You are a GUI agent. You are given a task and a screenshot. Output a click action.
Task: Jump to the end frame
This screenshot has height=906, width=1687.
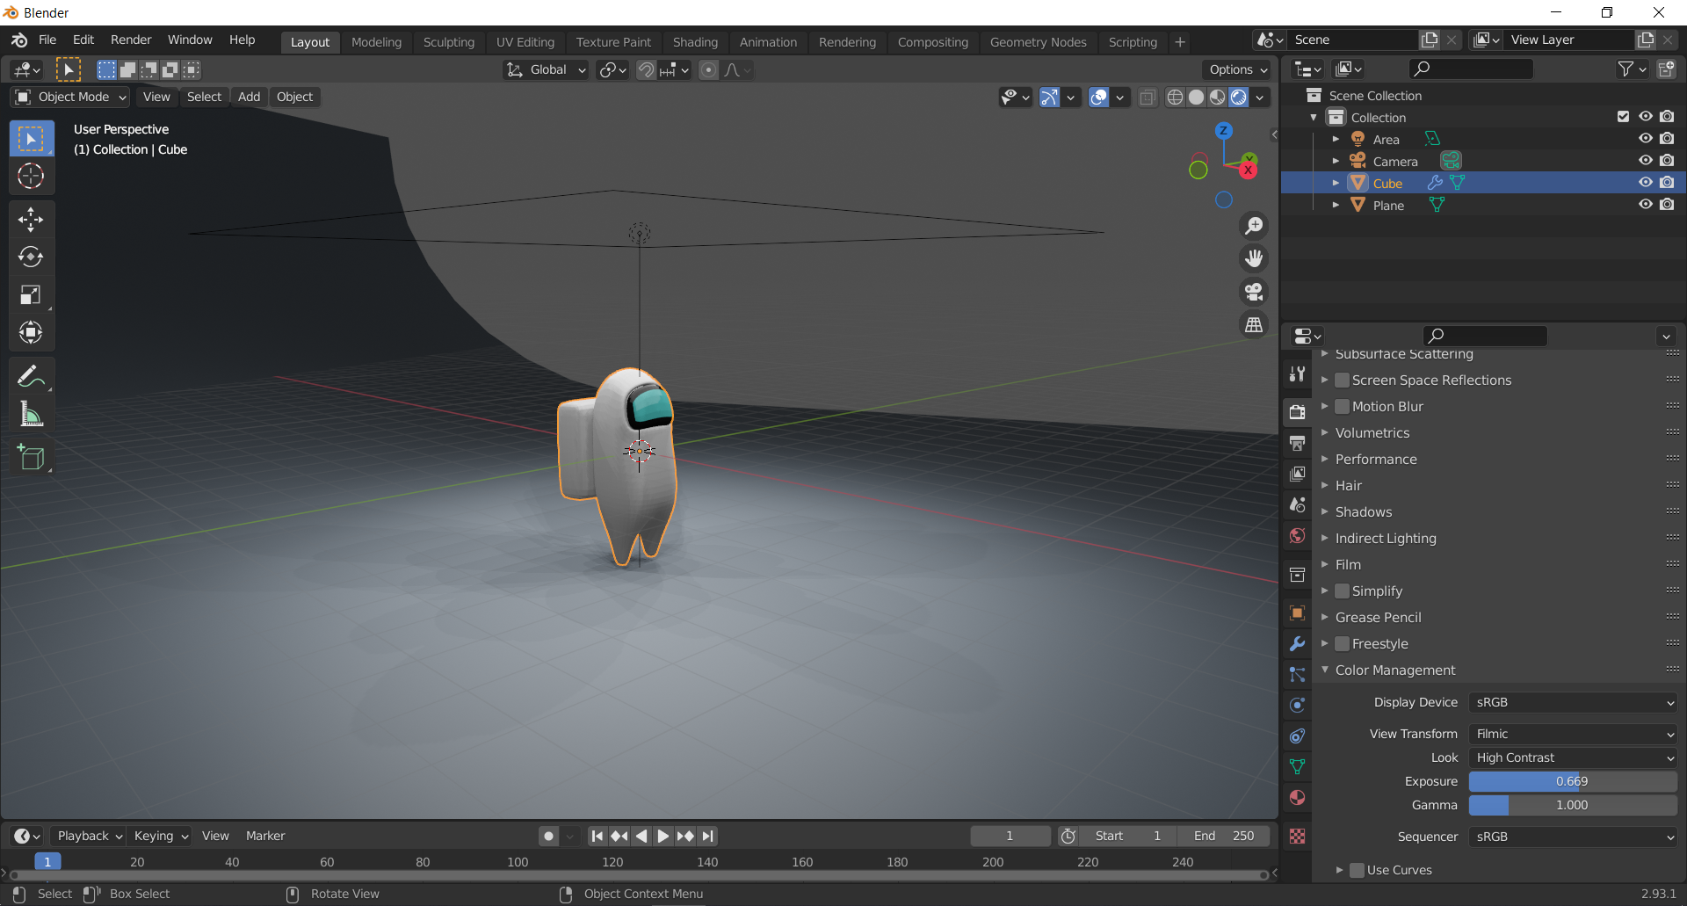pos(708,836)
